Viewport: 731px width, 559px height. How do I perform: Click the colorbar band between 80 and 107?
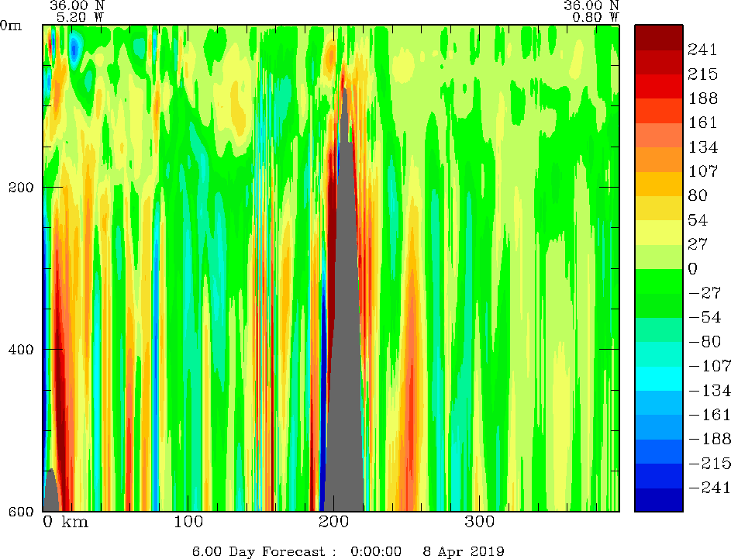(659, 184)
